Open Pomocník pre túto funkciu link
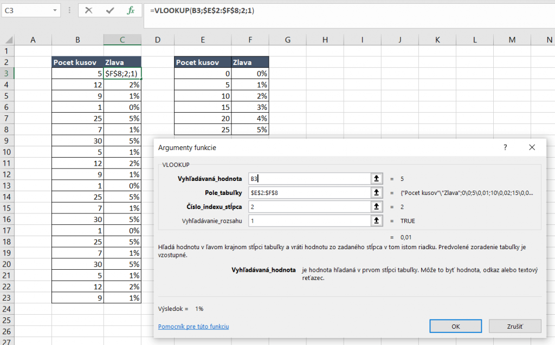The height and width of the screenshot is (345, 555). click(x=193, y=327)
